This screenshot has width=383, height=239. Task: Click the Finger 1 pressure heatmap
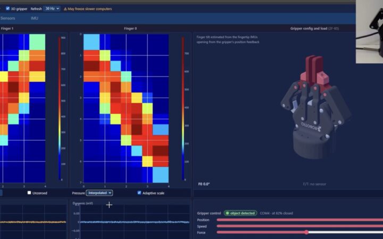[22, 108]
